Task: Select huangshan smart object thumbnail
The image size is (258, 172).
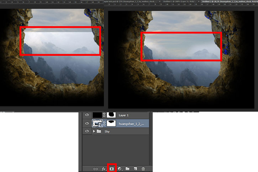Action: (x=97, y=124)
